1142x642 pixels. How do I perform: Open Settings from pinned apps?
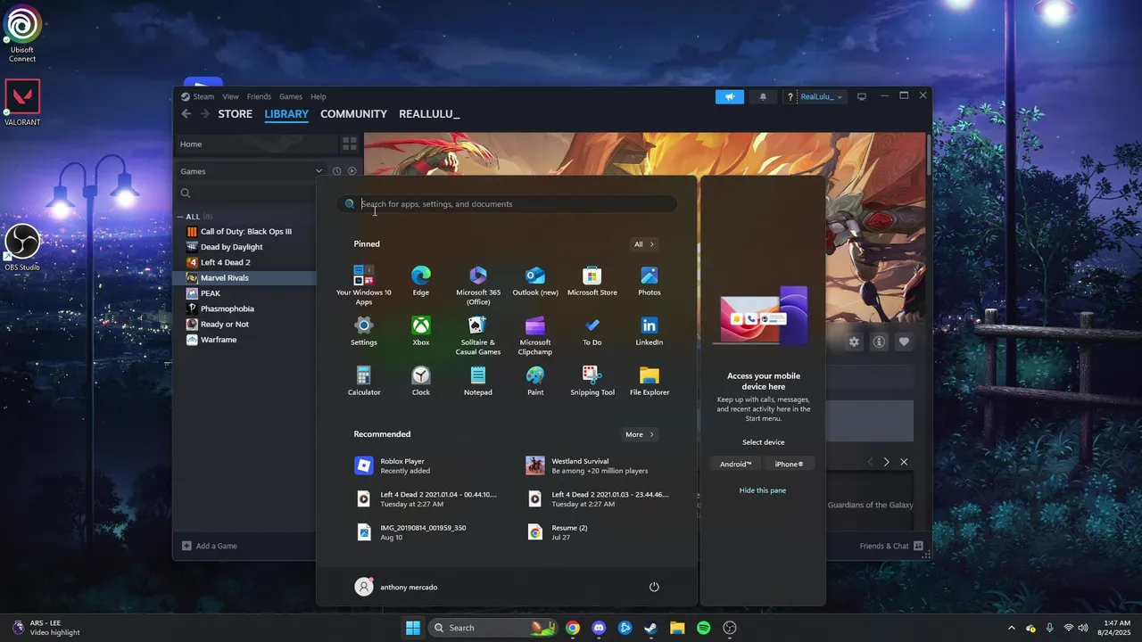[x=364, y=331]
